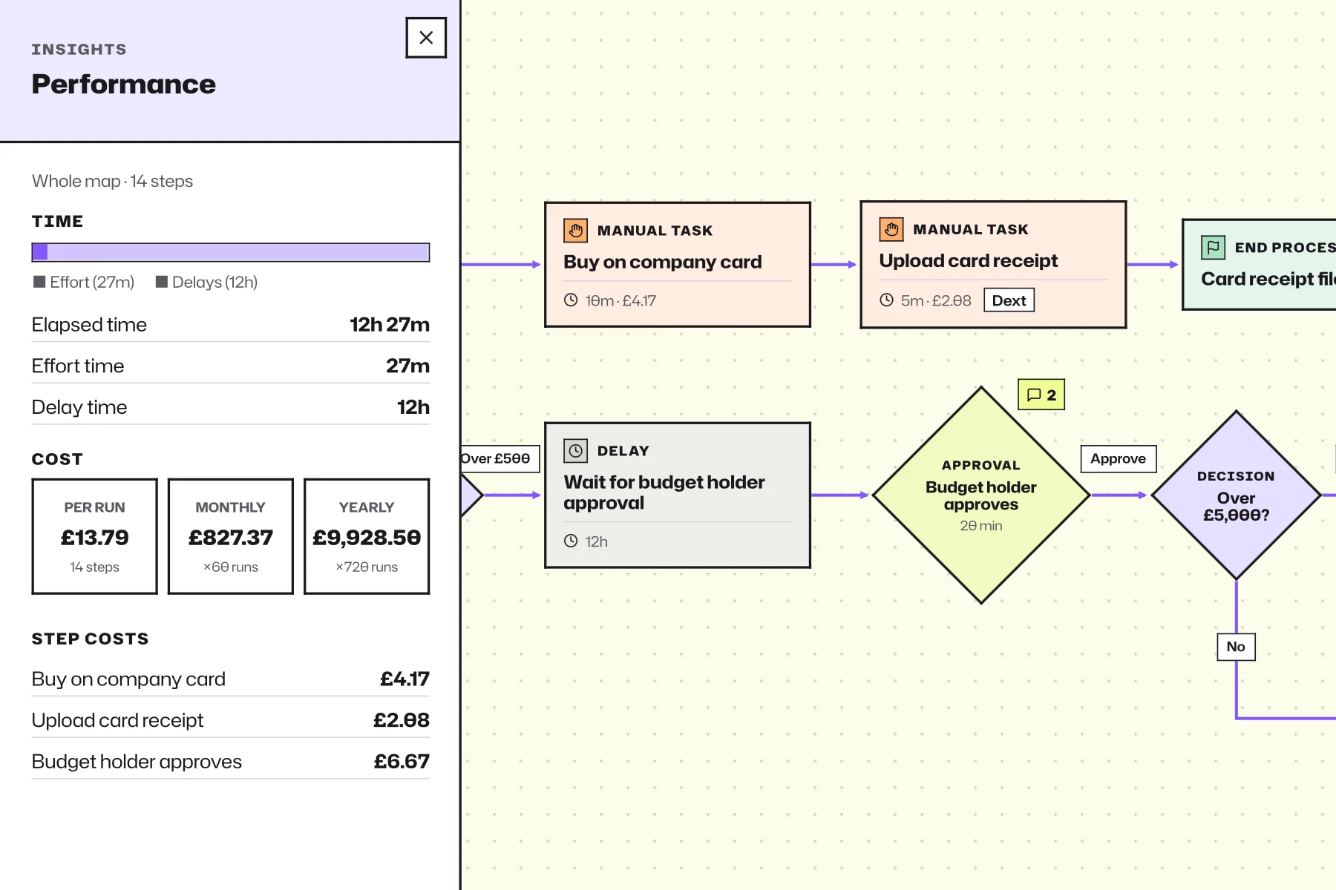Screen dimensions: 1336x890
Task: Click the hand icon on Buy on company card
Action: click(x=575, y=231)
